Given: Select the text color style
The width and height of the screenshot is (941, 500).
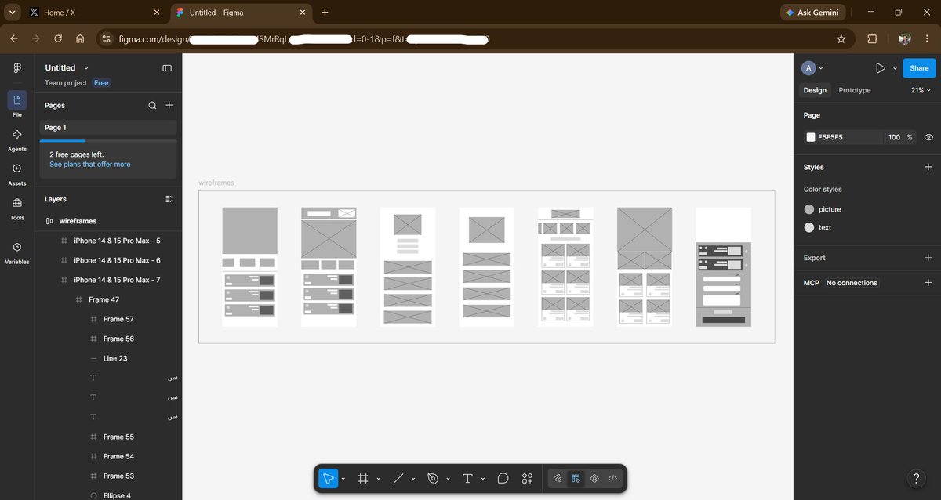Looking at the screenshot, I should [818, 227].
